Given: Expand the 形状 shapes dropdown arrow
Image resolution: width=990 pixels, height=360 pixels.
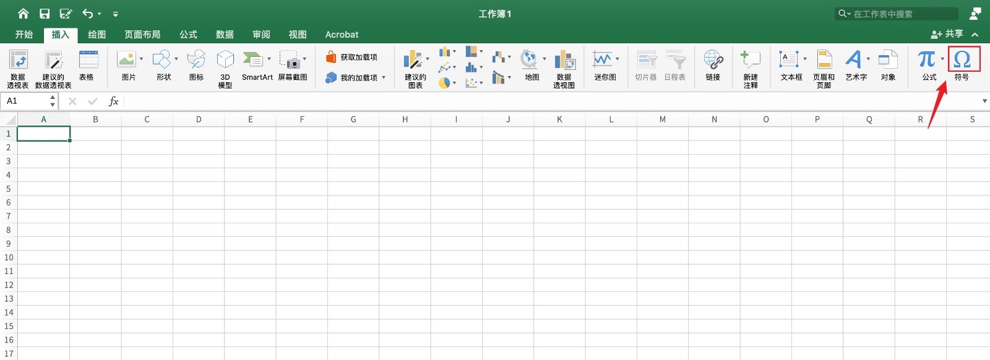Looking at the screenshot, I should click(176, 59).
